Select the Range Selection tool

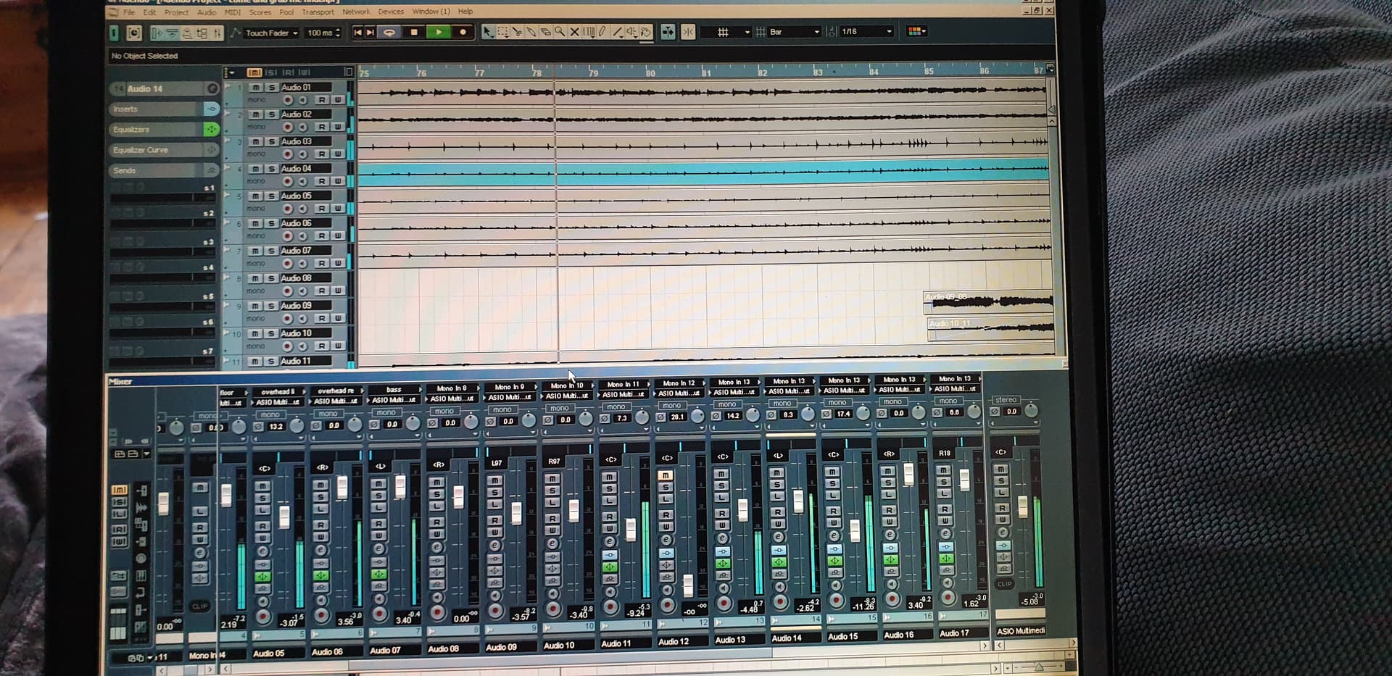click(502, 32)
